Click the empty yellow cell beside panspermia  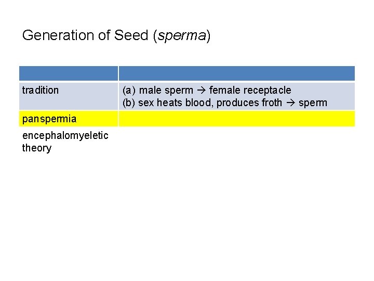point(236,119)
